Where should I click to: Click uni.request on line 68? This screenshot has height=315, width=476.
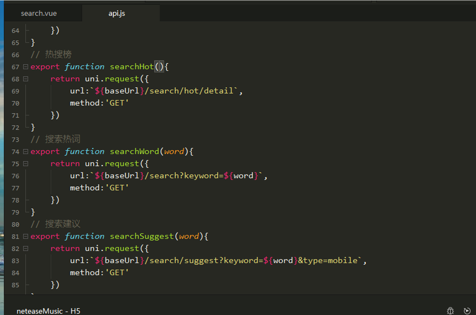(112, 79)
